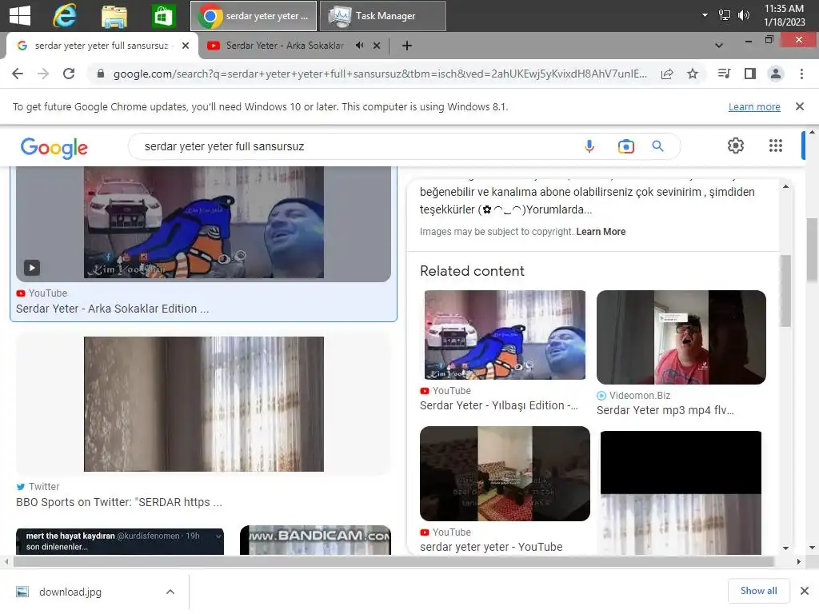
Task: Click the horizontal scrollbar right arrow
Action: [798, 562]
